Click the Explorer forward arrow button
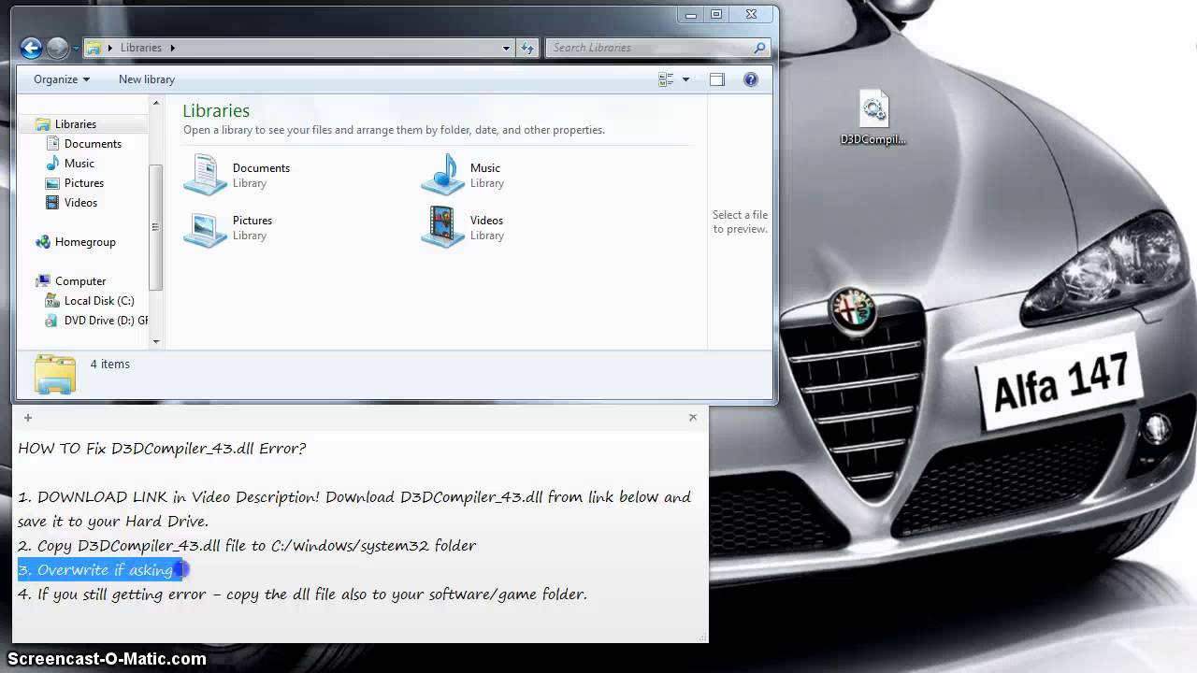The height and width of the screenshot is (673, 1197). (x=57, y=48)
